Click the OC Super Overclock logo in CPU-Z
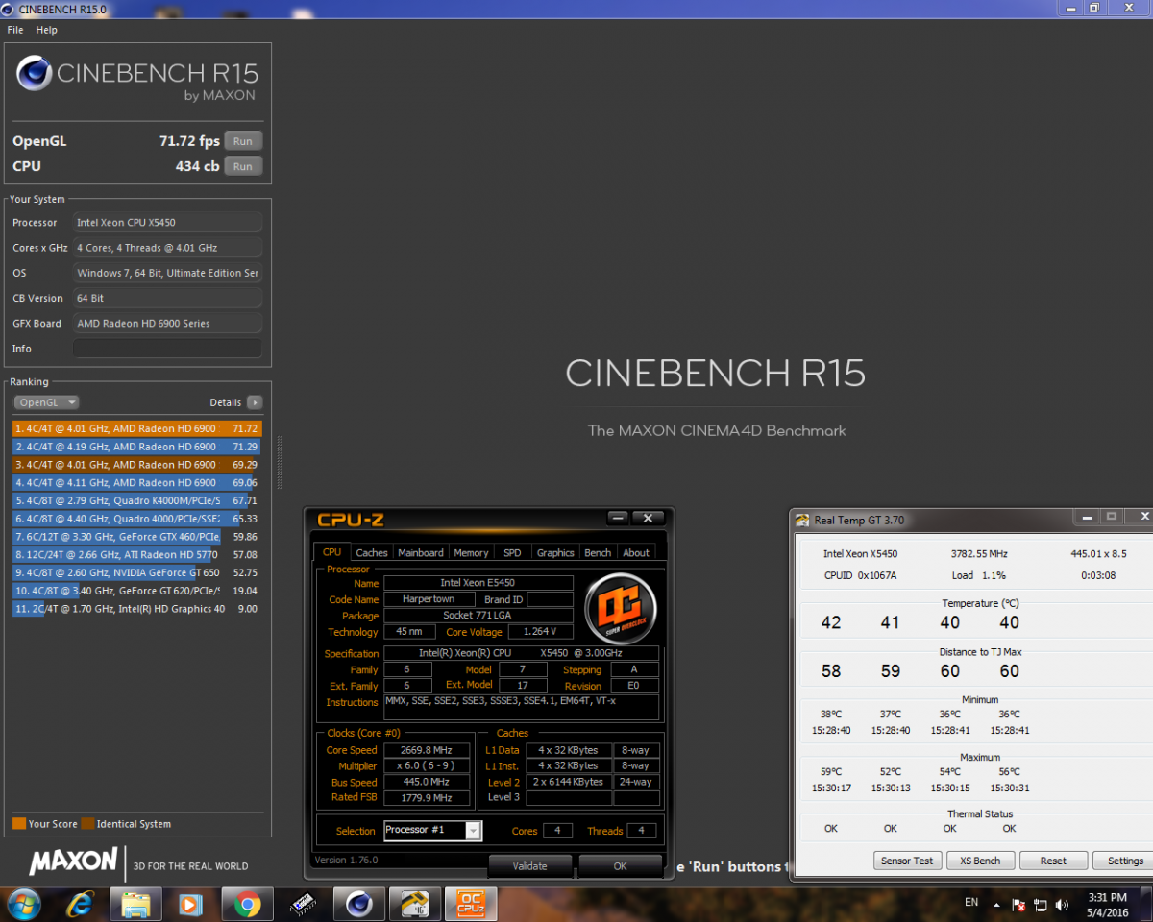Image resolution: width=1153 pixels, height=922 pixels. point(620,608)
